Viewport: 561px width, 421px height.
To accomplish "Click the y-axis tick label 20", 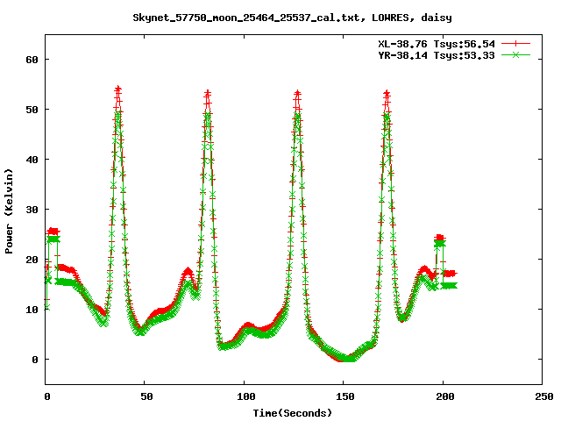I will 32,260.
